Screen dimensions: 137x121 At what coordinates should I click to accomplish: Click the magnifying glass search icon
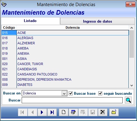coord(128,100)
